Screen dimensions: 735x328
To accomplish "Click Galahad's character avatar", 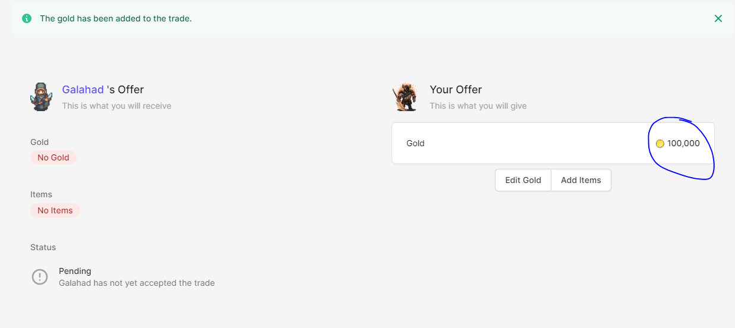I will 42,97.
